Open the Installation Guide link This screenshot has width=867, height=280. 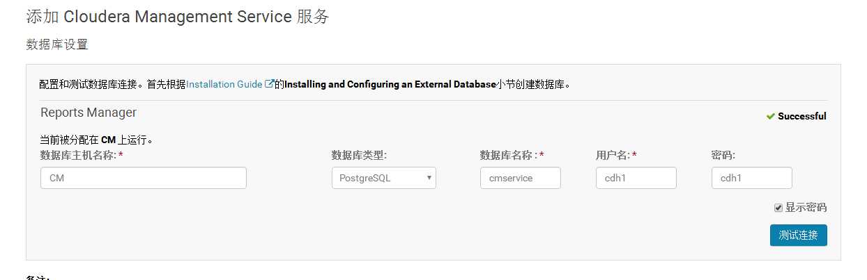[224, 84]
